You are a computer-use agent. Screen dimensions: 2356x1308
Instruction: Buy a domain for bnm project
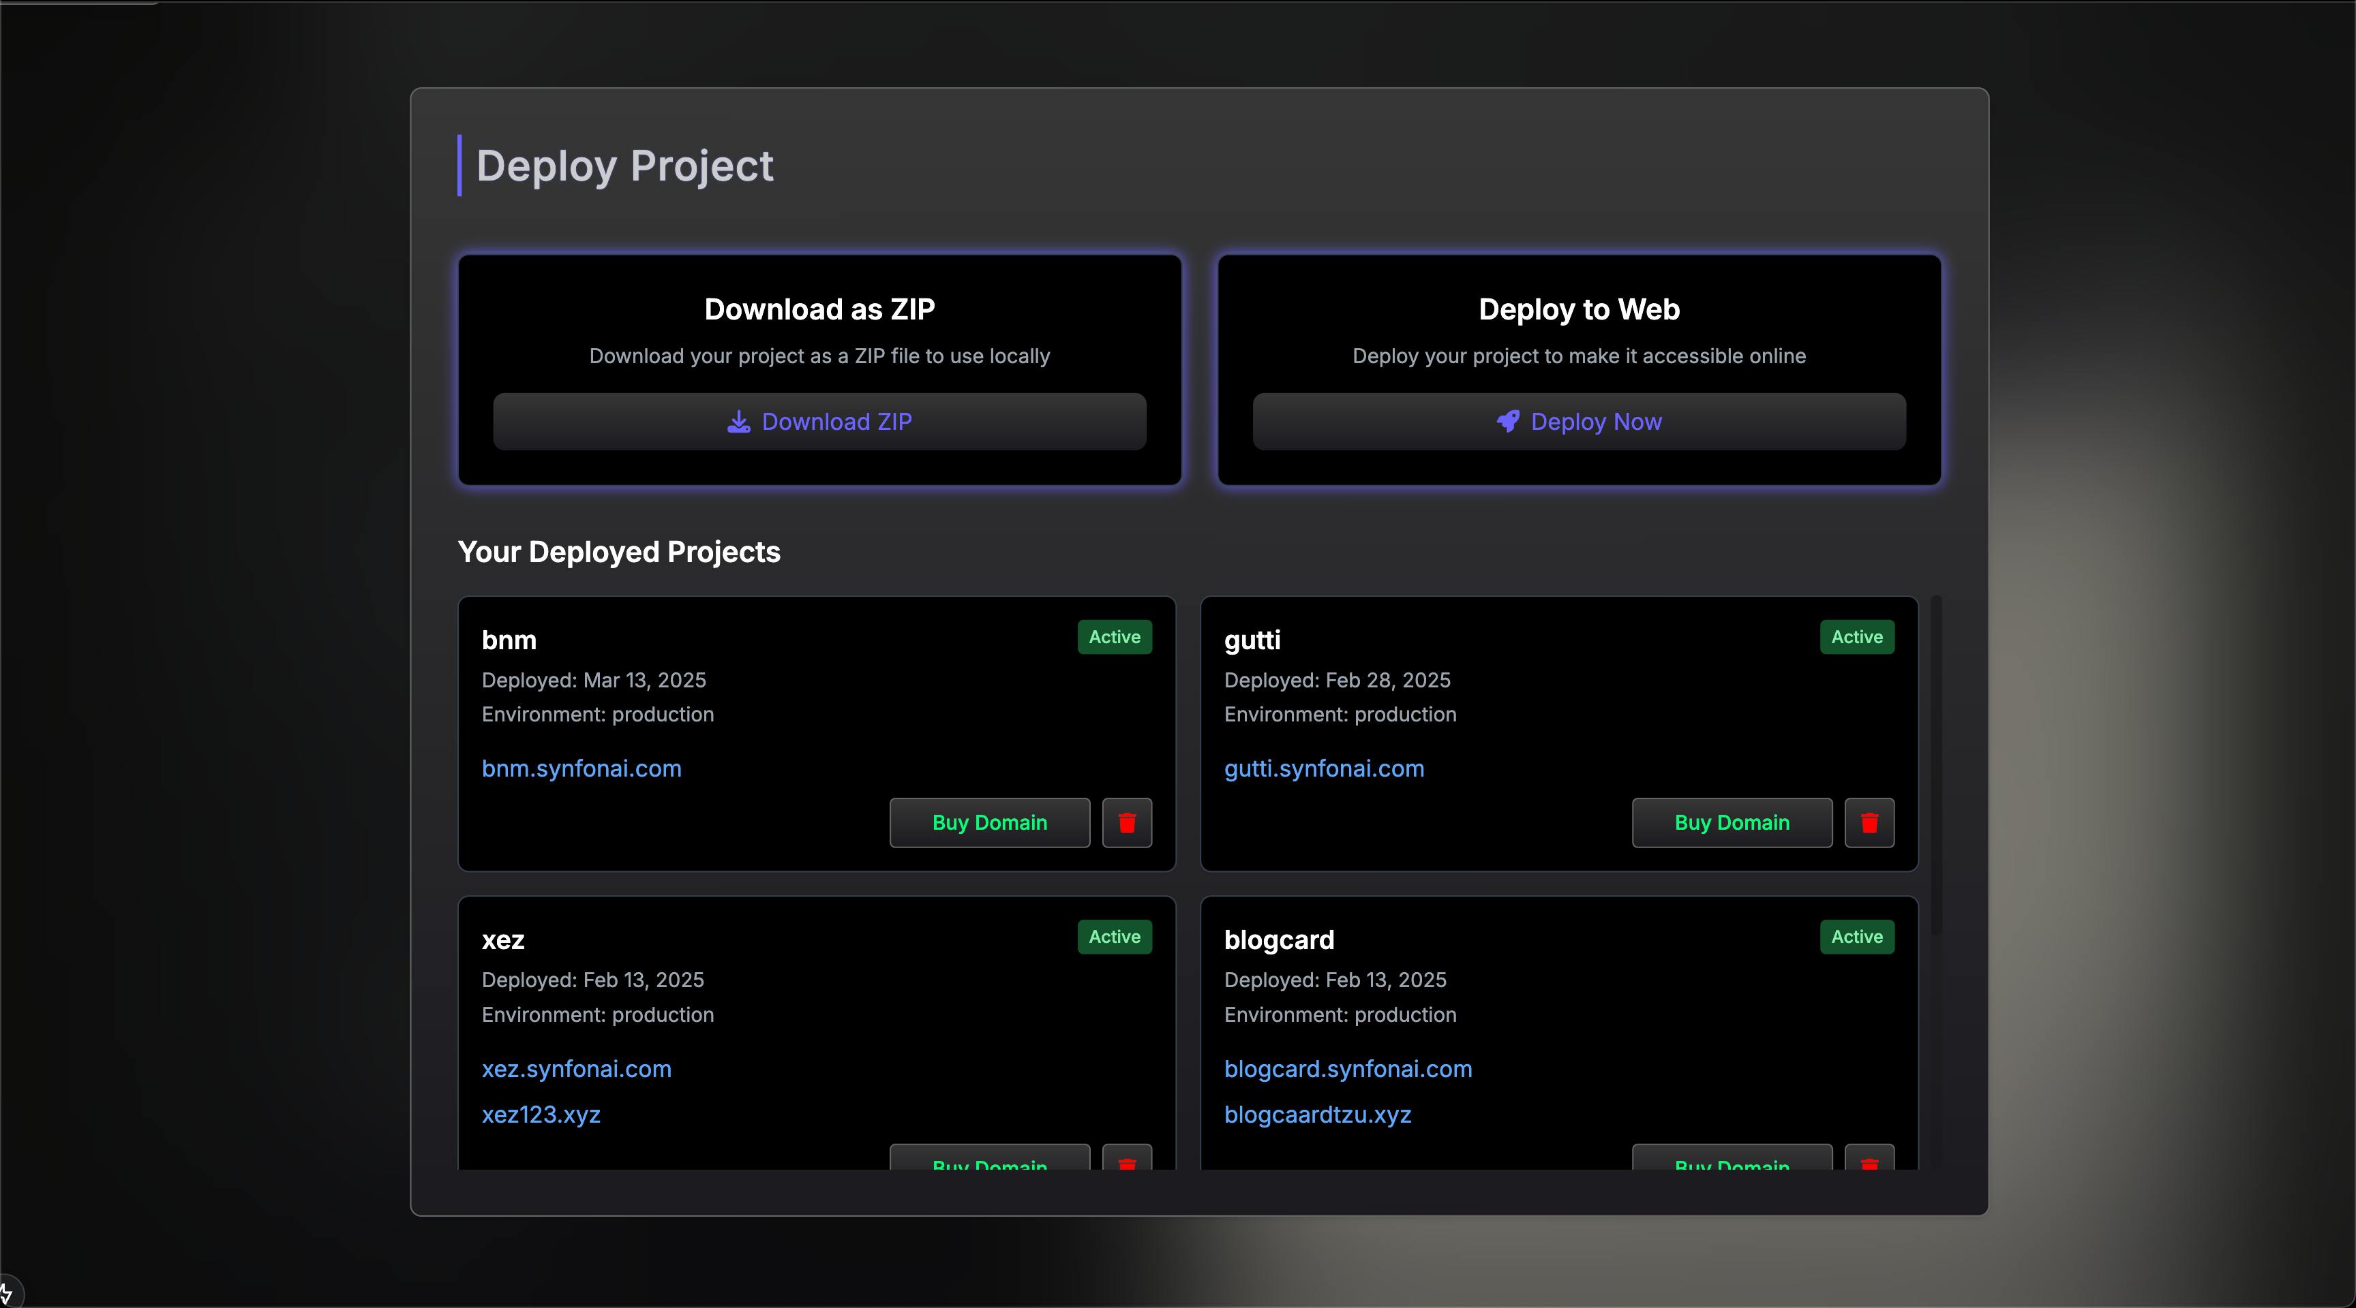(990, 823)
